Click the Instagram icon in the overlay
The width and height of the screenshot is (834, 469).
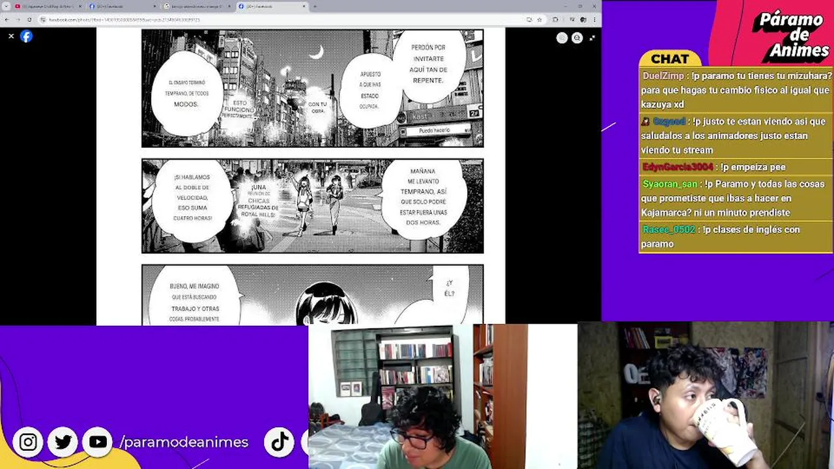tap(28, 442)
